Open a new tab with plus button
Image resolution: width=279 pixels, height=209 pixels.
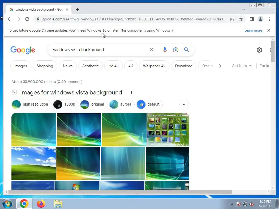pyautogui.click(x=77, y=10)
